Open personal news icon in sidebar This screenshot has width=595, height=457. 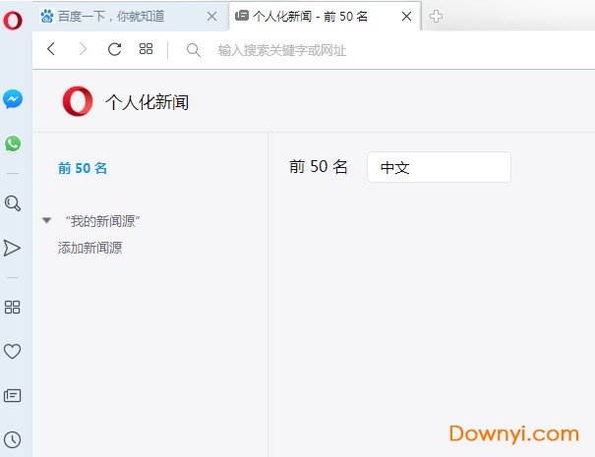[x=12, y=395]
